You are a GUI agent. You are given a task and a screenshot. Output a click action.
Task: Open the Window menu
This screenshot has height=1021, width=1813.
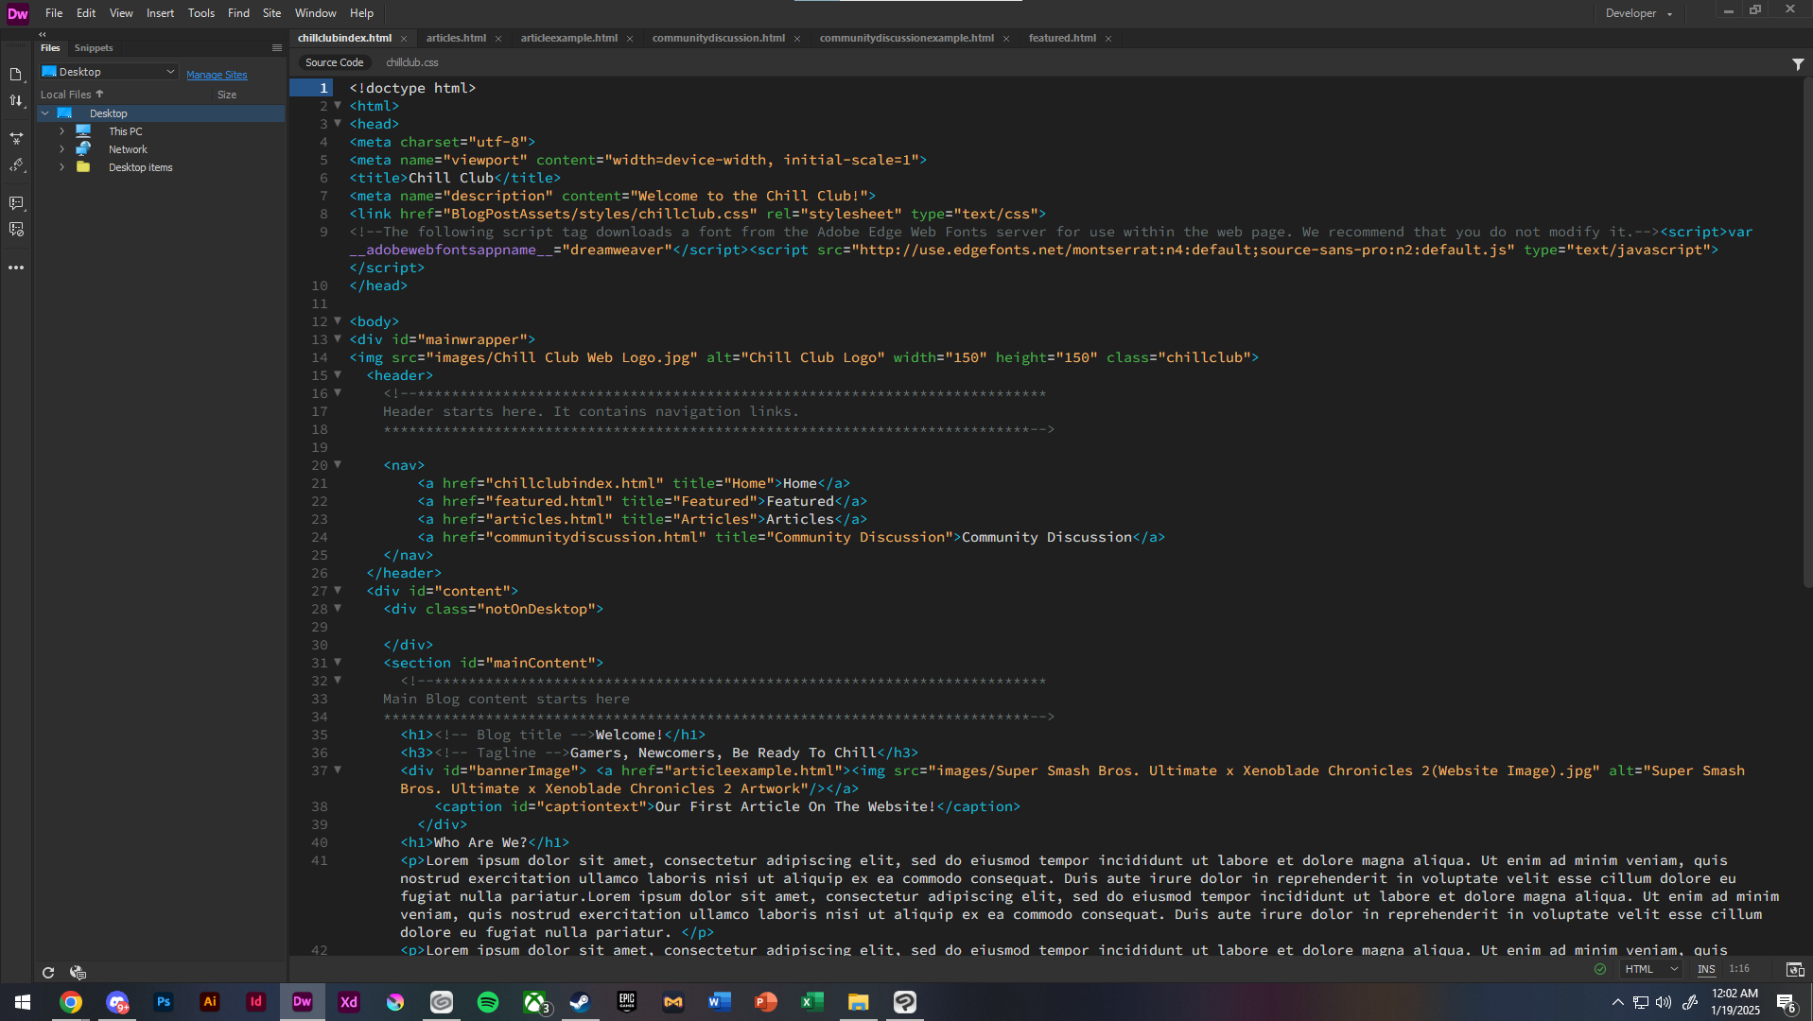click(315, 13)
